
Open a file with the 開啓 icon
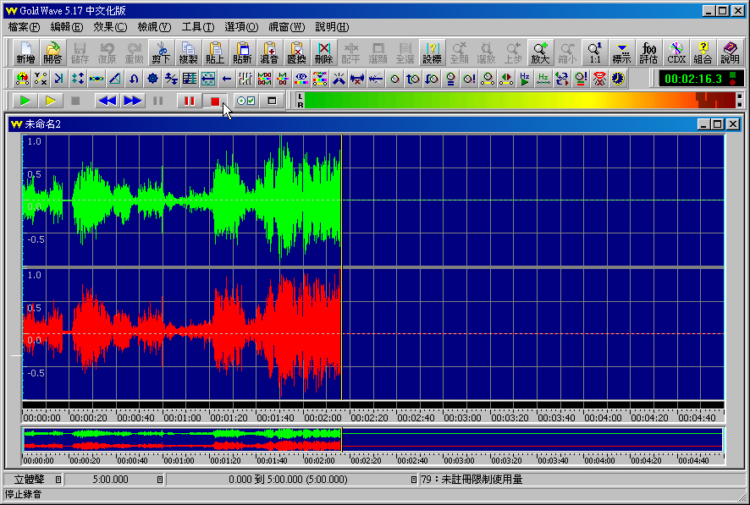tap(52, 52)
